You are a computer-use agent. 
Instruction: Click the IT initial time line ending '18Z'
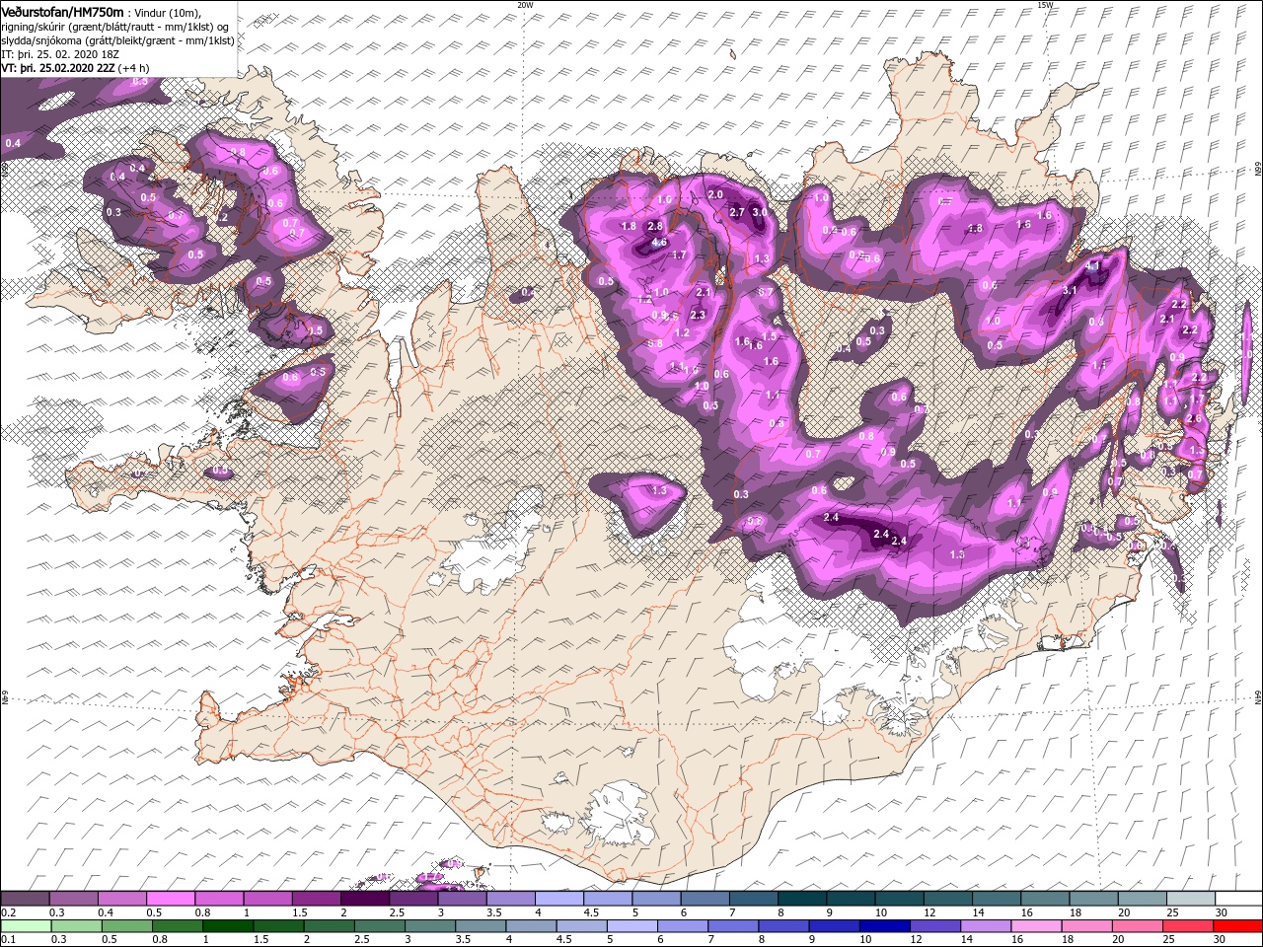pos(59,54)
